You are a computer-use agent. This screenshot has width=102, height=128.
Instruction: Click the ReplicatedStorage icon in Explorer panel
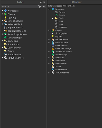click(5, 31)
